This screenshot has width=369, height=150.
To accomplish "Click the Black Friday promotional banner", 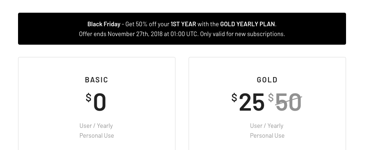I will 182,29.
